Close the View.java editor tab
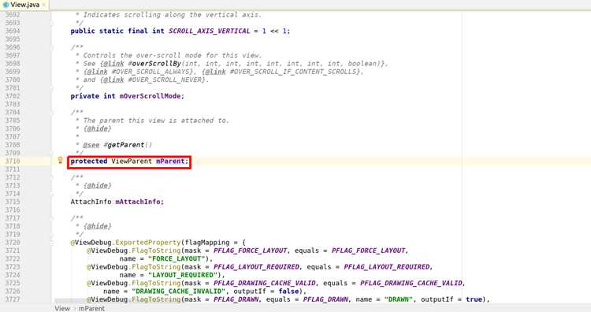Screen dimensions: 591x312 pyautogui.click(x=44, y=5)
